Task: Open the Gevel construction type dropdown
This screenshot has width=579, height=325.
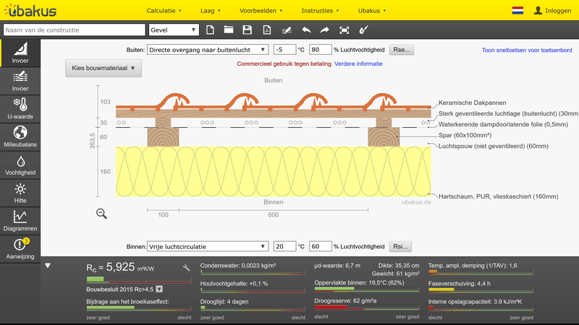Action: 174,30
